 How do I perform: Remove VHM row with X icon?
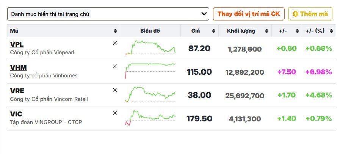click(115, 66)
